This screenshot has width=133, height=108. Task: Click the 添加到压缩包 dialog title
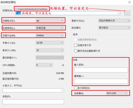pos(8,2)
